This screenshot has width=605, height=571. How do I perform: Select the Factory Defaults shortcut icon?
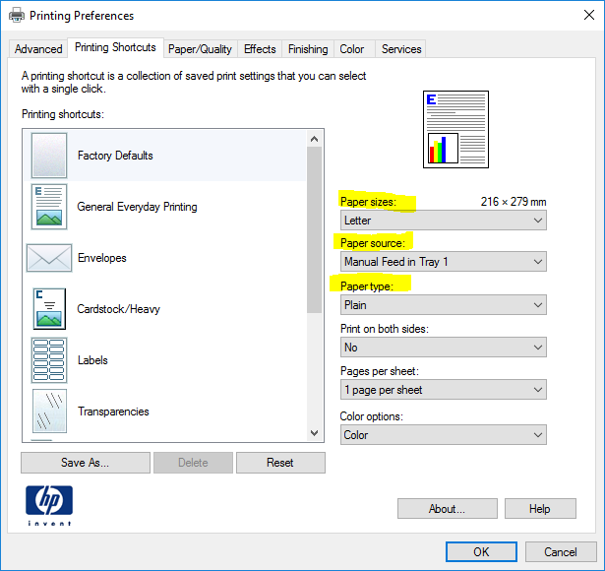(x=49, y=156)
